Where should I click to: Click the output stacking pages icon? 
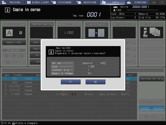click(x=155, y=32)
